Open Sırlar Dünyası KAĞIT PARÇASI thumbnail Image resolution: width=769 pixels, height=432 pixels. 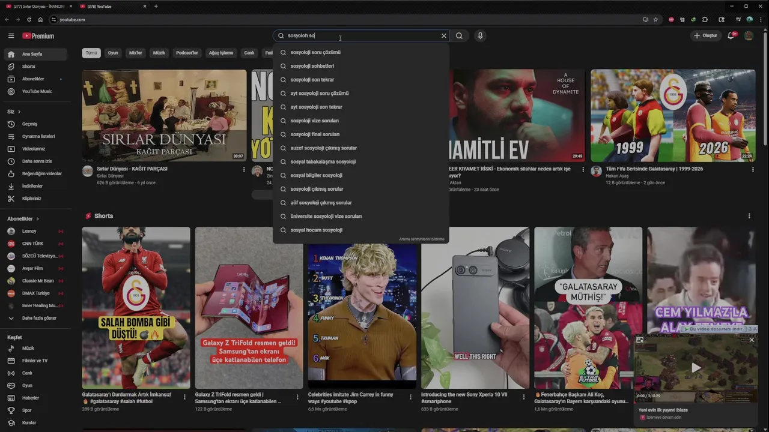coord(164,115)
